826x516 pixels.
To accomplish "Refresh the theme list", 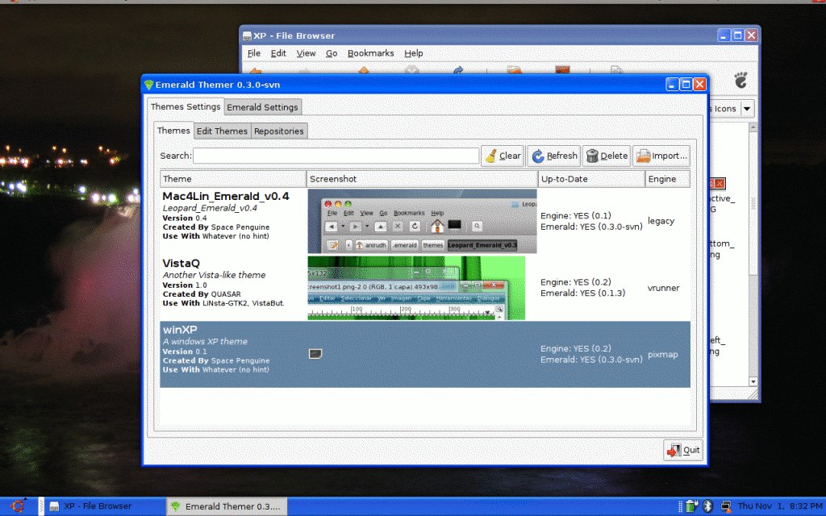I will pos(553,156).
